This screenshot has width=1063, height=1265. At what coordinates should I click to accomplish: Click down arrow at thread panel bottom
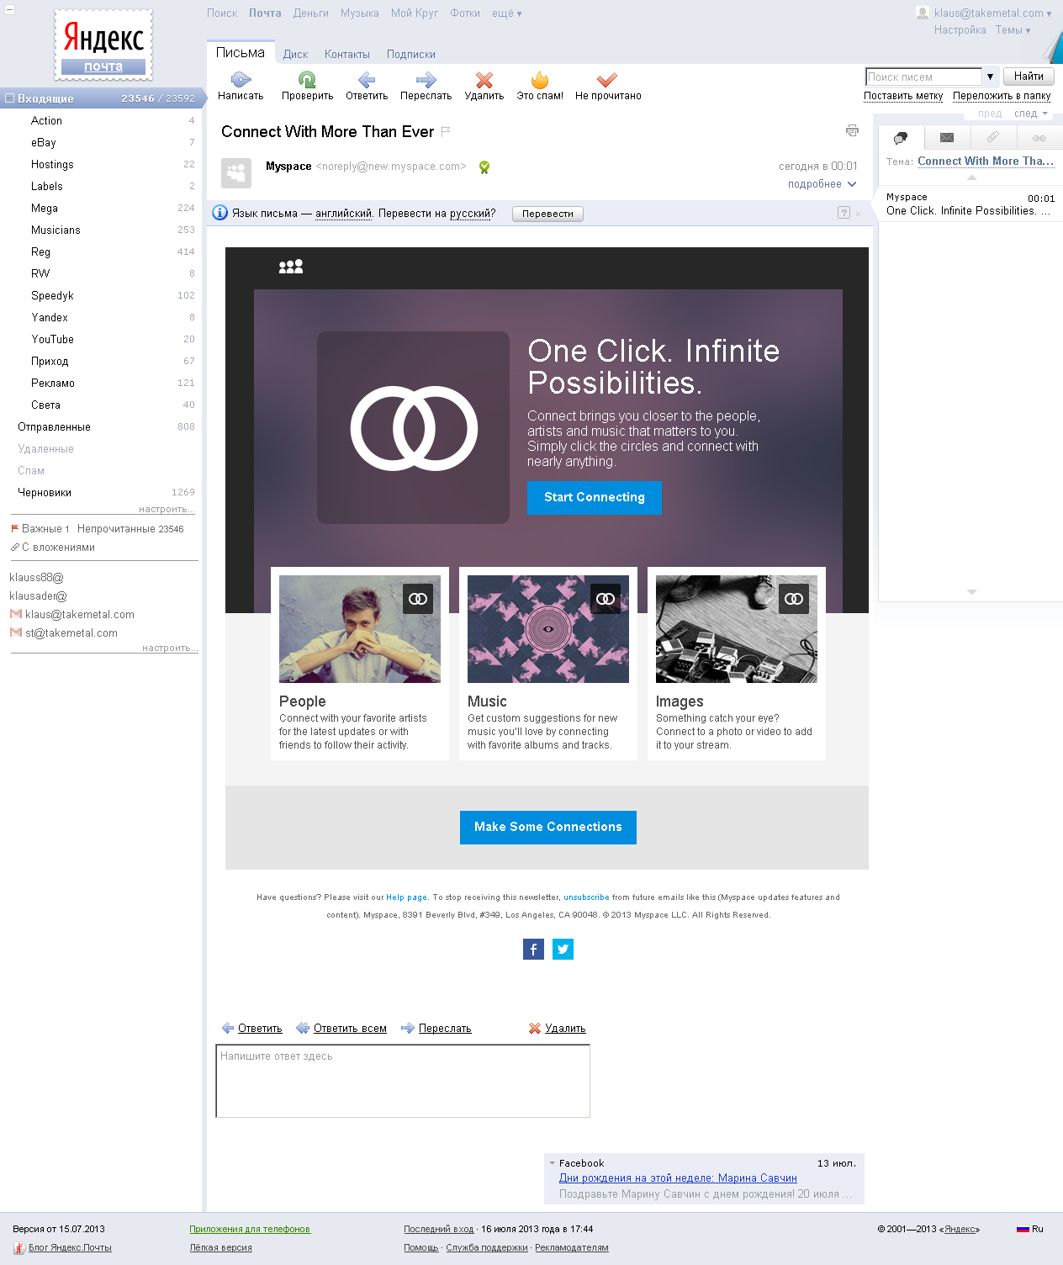coord(971,592)
